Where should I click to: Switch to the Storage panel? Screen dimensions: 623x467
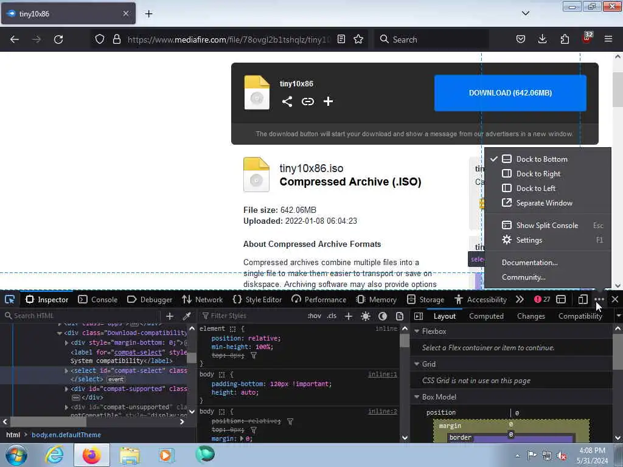(425, 299)
